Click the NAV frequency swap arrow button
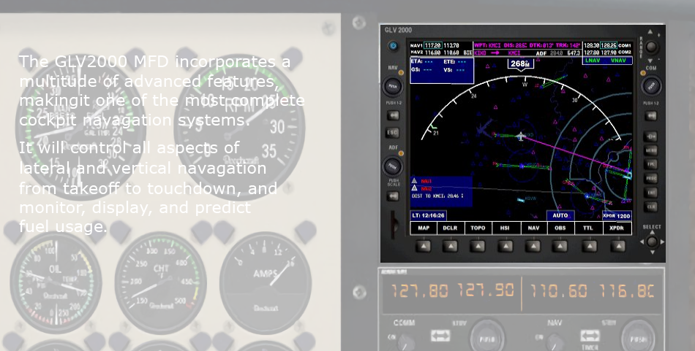The image size is (695, 351). [393, 116]
